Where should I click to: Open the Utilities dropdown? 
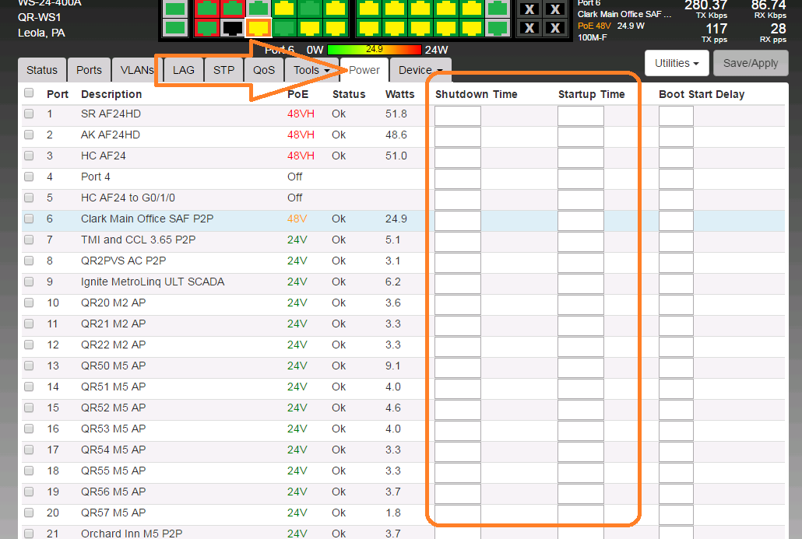pos(676,63)
